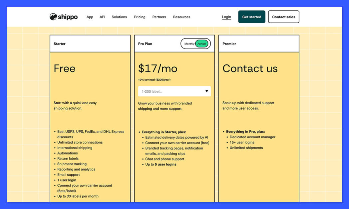
Task: Select the Starter plan card header
Action: point(59,44)
